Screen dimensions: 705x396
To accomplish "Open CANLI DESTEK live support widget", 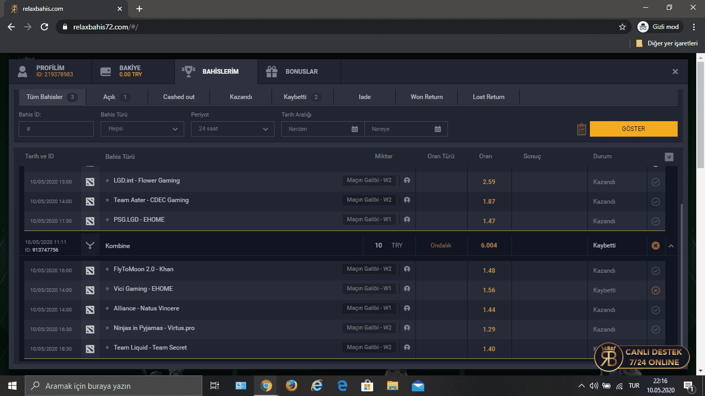I will pos(642,357).
